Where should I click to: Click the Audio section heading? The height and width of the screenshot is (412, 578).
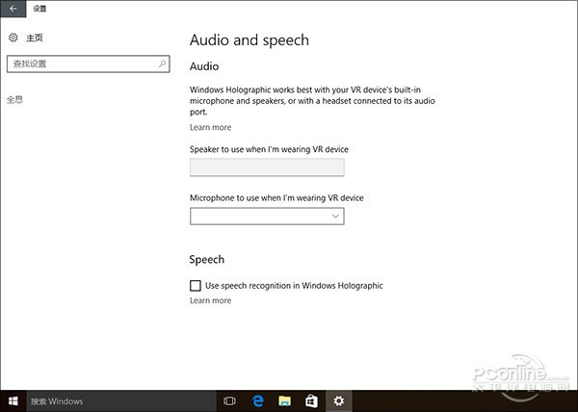pyautogui.click(x=204, y=66)
